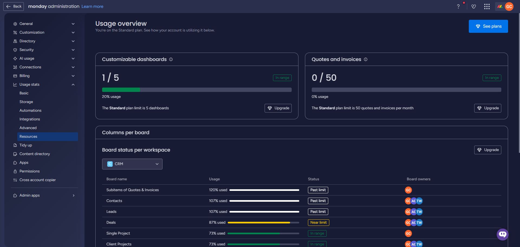
Task: Click Upgrade in Customizable dashboards card
Action: pyautogui.click(x=278, y=108)
